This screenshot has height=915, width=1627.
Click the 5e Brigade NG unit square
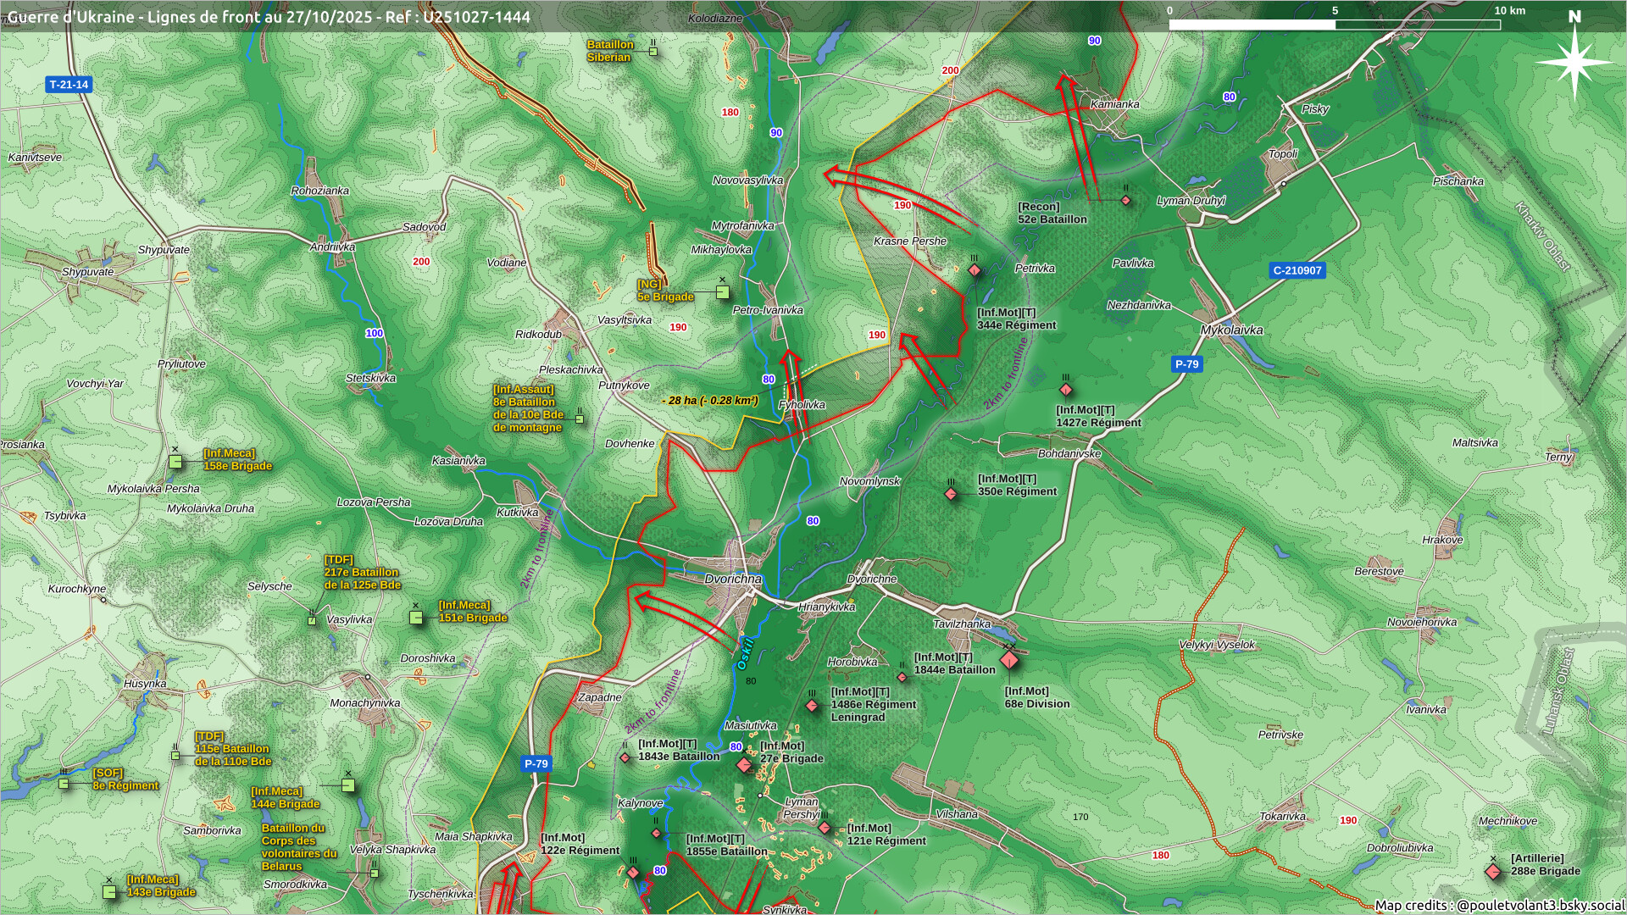(x=722, y=292)
